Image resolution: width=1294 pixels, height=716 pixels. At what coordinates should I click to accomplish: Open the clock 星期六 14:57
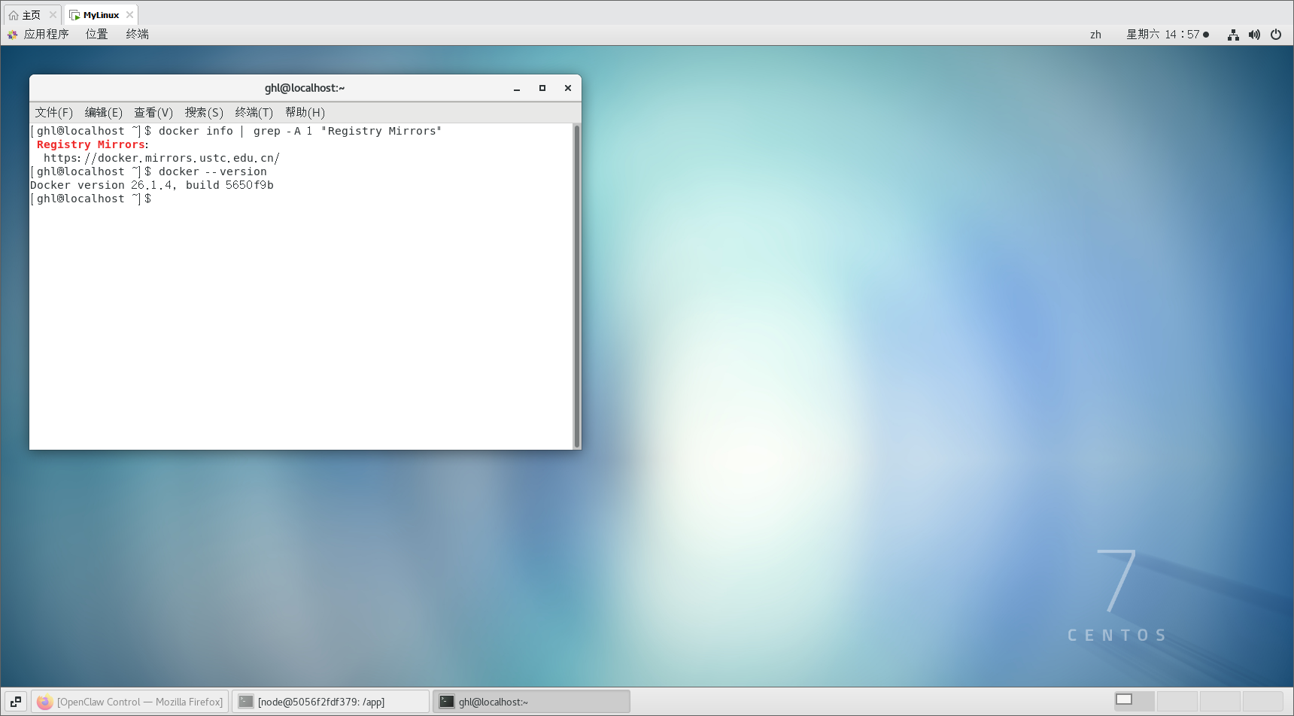click(x=1167, y=35)
